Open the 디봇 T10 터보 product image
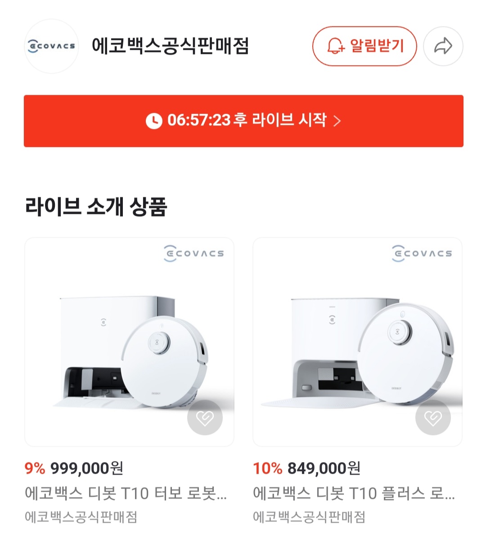 [129, 342]
